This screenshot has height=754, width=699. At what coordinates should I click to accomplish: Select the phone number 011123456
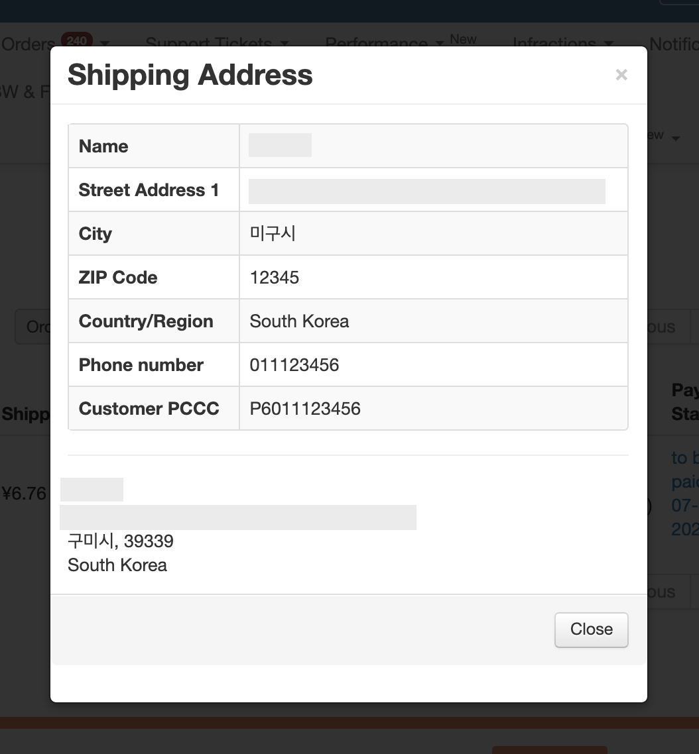pyautogui.click(x=294, y=364)
